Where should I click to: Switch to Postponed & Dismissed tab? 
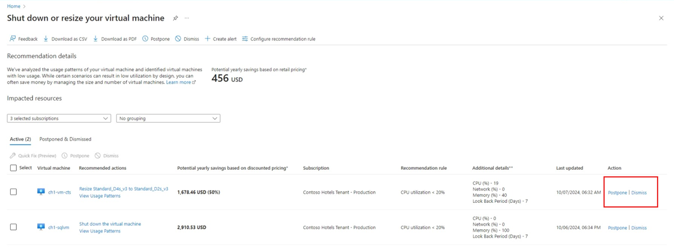coord(65,139)
